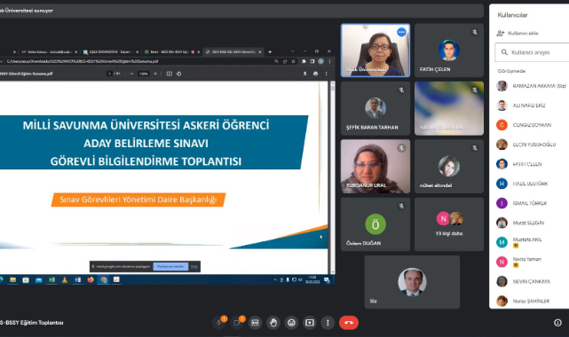Viewport: 569px width, 337px height.
Task: Open File Explorer from shared taskbar
Action: coord(12,279)
